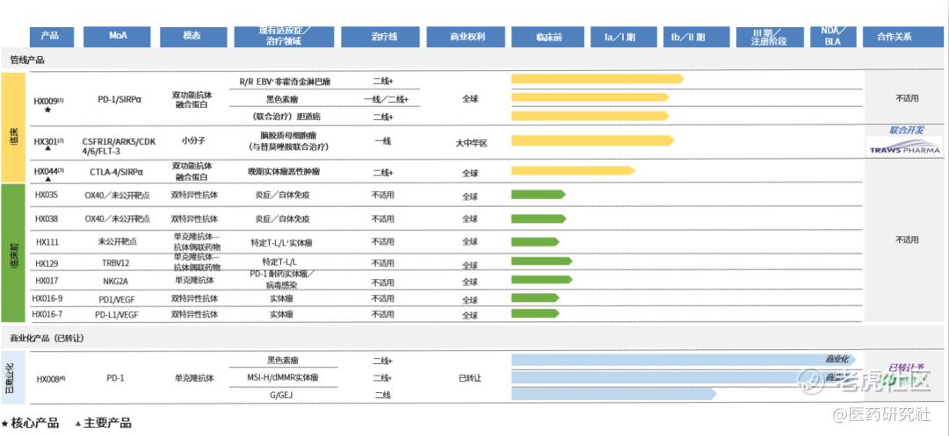Screen dimensions: 949x436
Task: Click the G/GEJ blue progress bar
Action: point(613,394)
